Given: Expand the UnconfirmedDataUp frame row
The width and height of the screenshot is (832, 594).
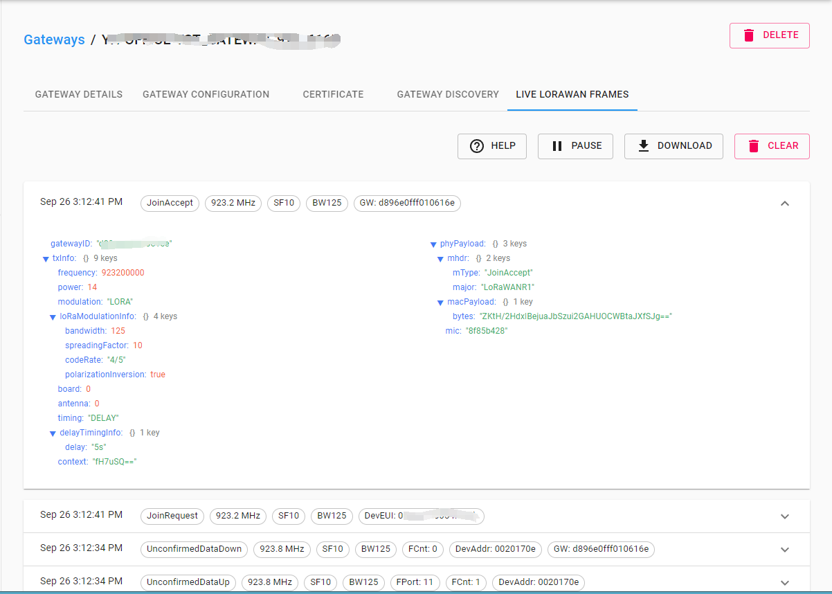Looking at the screenshot, I should 784,583.
